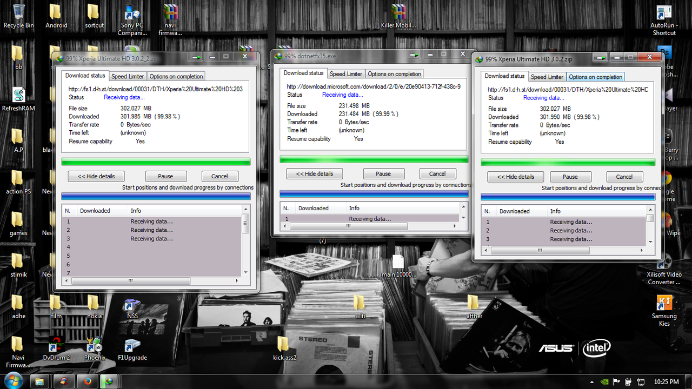692x389 pixels.
Task: Click progress bar of dotnetfx35.exe download
Action: click(x=374, y=159)
